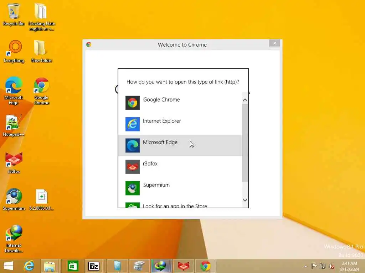Click the Chrome icon in window title bar
365x273 pixels.
click(89, 44)
